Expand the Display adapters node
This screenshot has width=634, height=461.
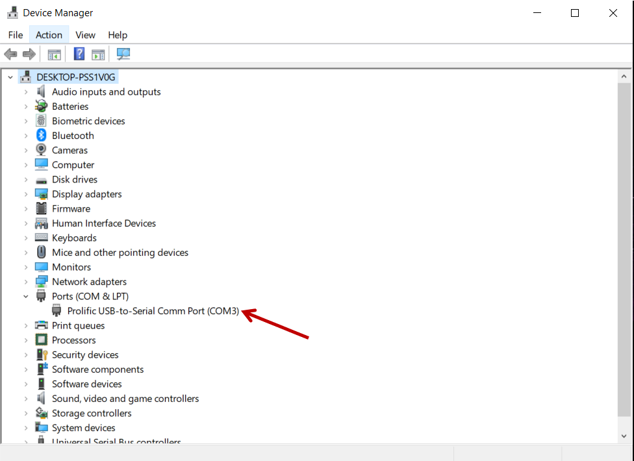click(26, 194)
